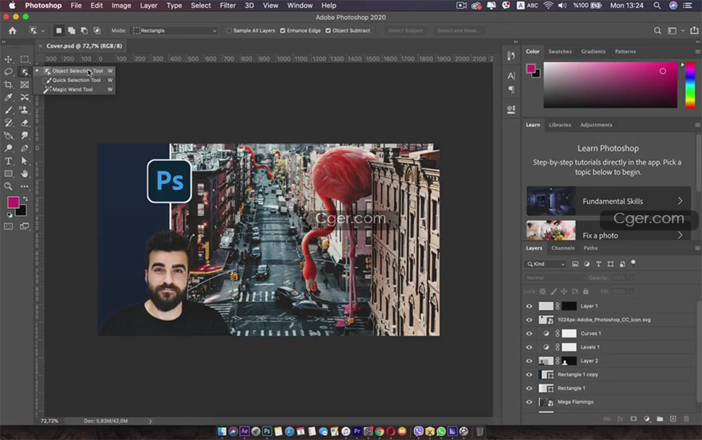
Task: Collapse the left tools panel arrows
Action: tap(3, 41)
